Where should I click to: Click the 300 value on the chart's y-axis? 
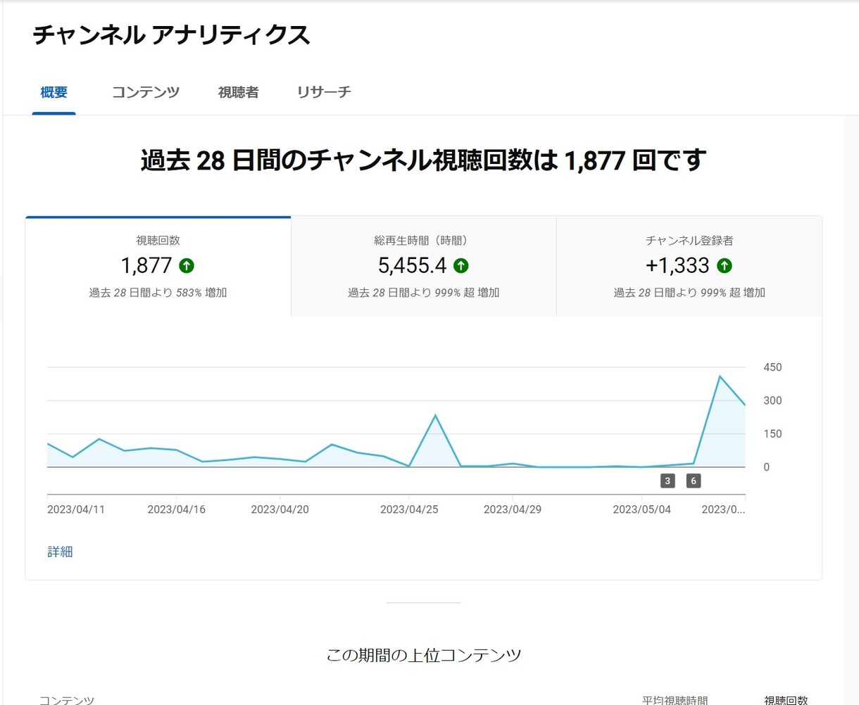point(772,400)
